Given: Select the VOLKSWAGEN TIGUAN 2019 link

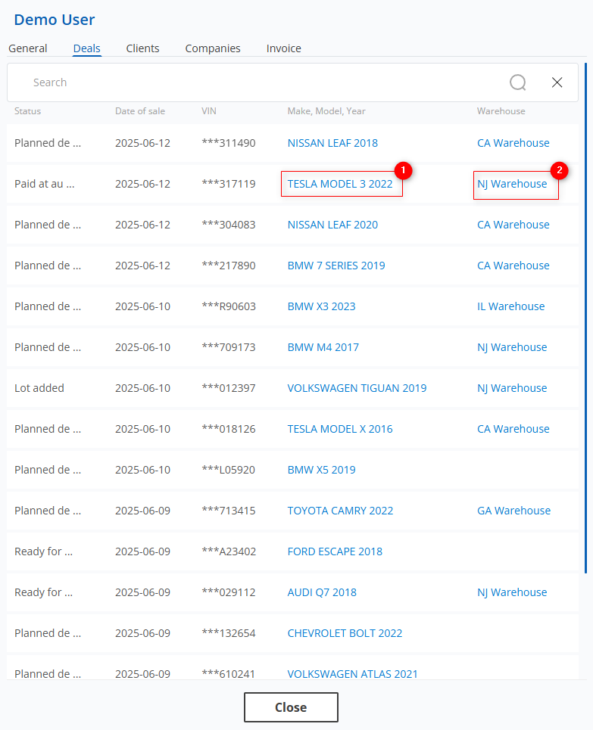Looking at the screenshot, I should (357, 388).
